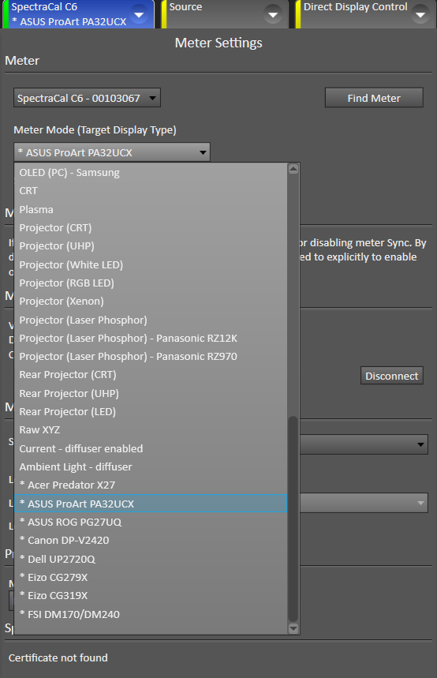
Task: Choose Projector (RGB LED) option
Action: (151, 283)
